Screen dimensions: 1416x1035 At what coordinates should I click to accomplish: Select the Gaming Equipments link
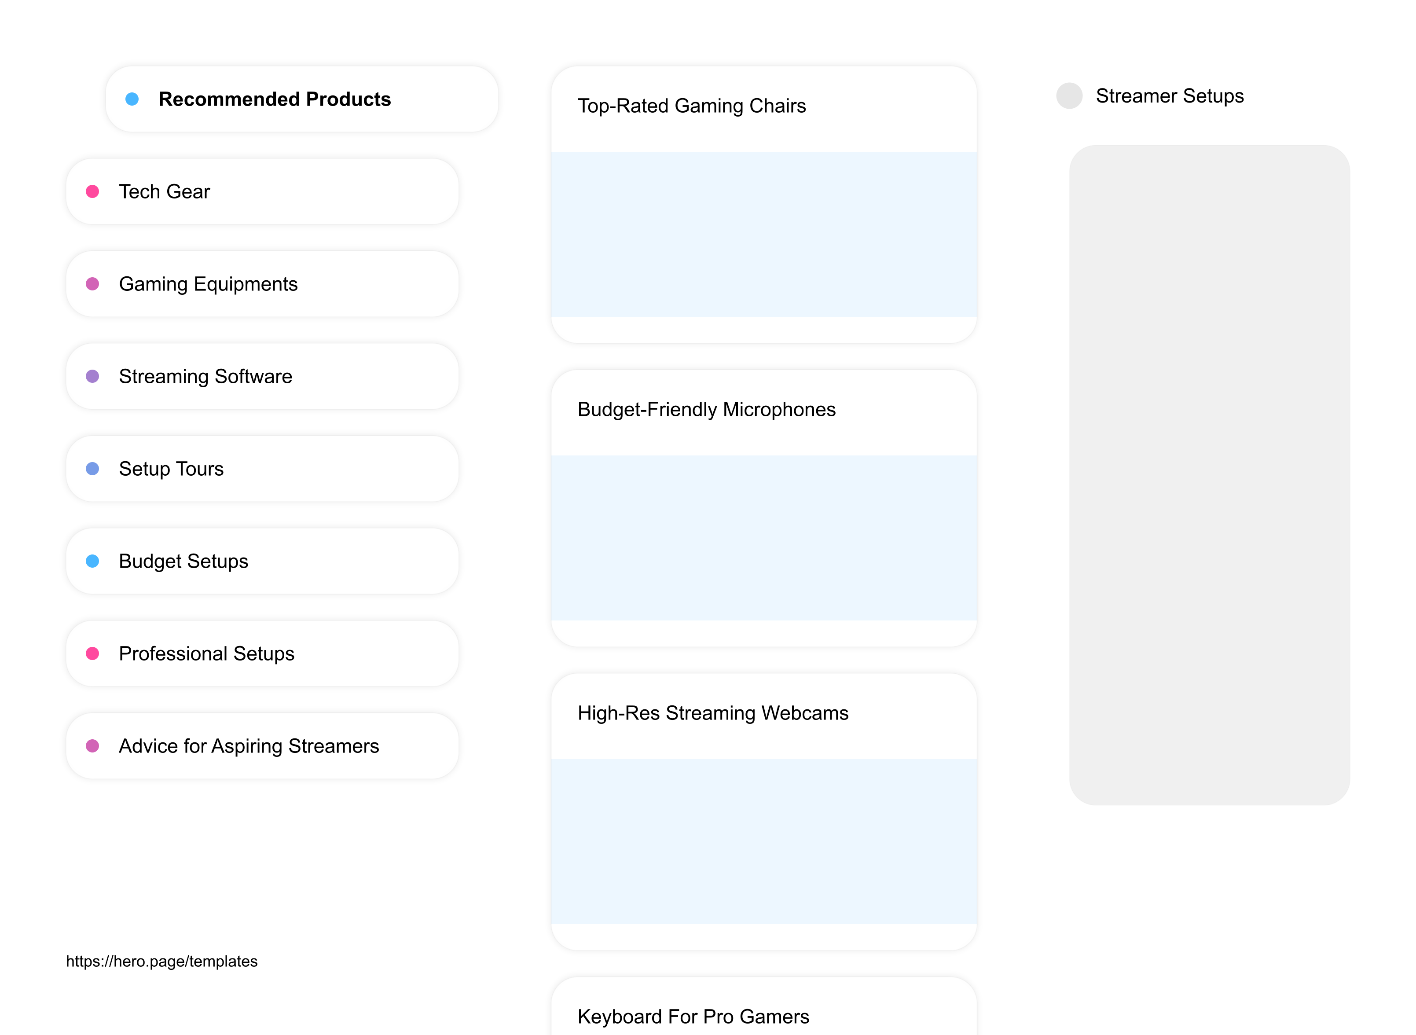pos(209,284)
